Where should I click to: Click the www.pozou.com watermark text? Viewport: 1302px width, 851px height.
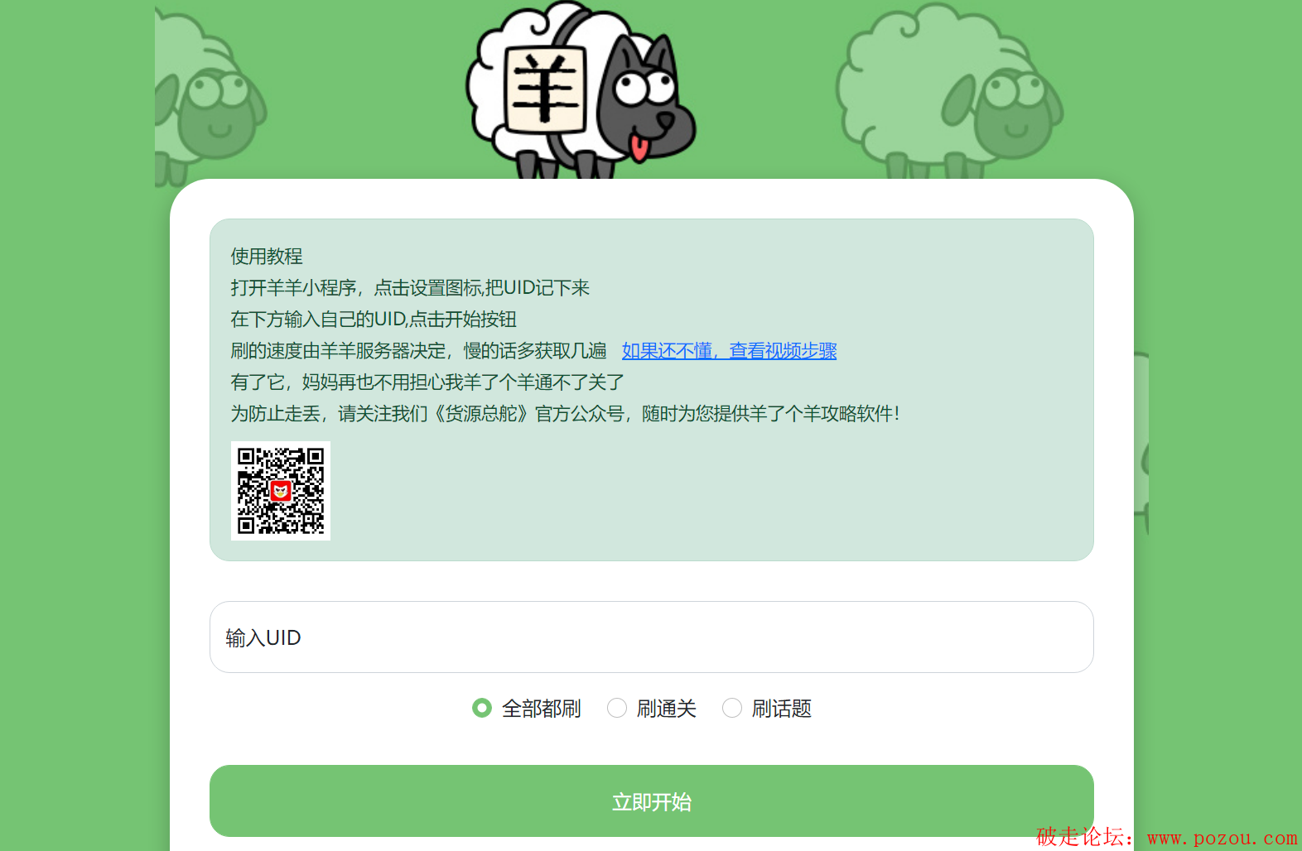(x=1222, y=838)
